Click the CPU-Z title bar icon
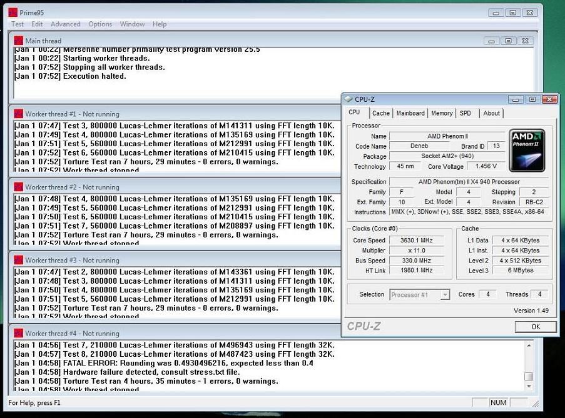Image resolution: width=565 pixels, height=418 pixels. tap(348, 99)
